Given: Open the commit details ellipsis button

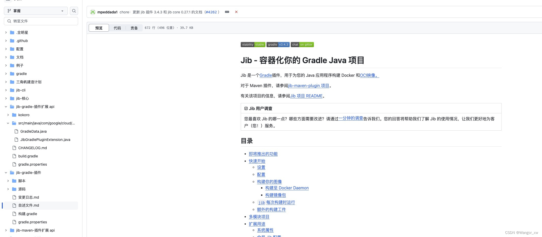Looking at the screenshot, I should pyautogui.click(x=227, y=12).
